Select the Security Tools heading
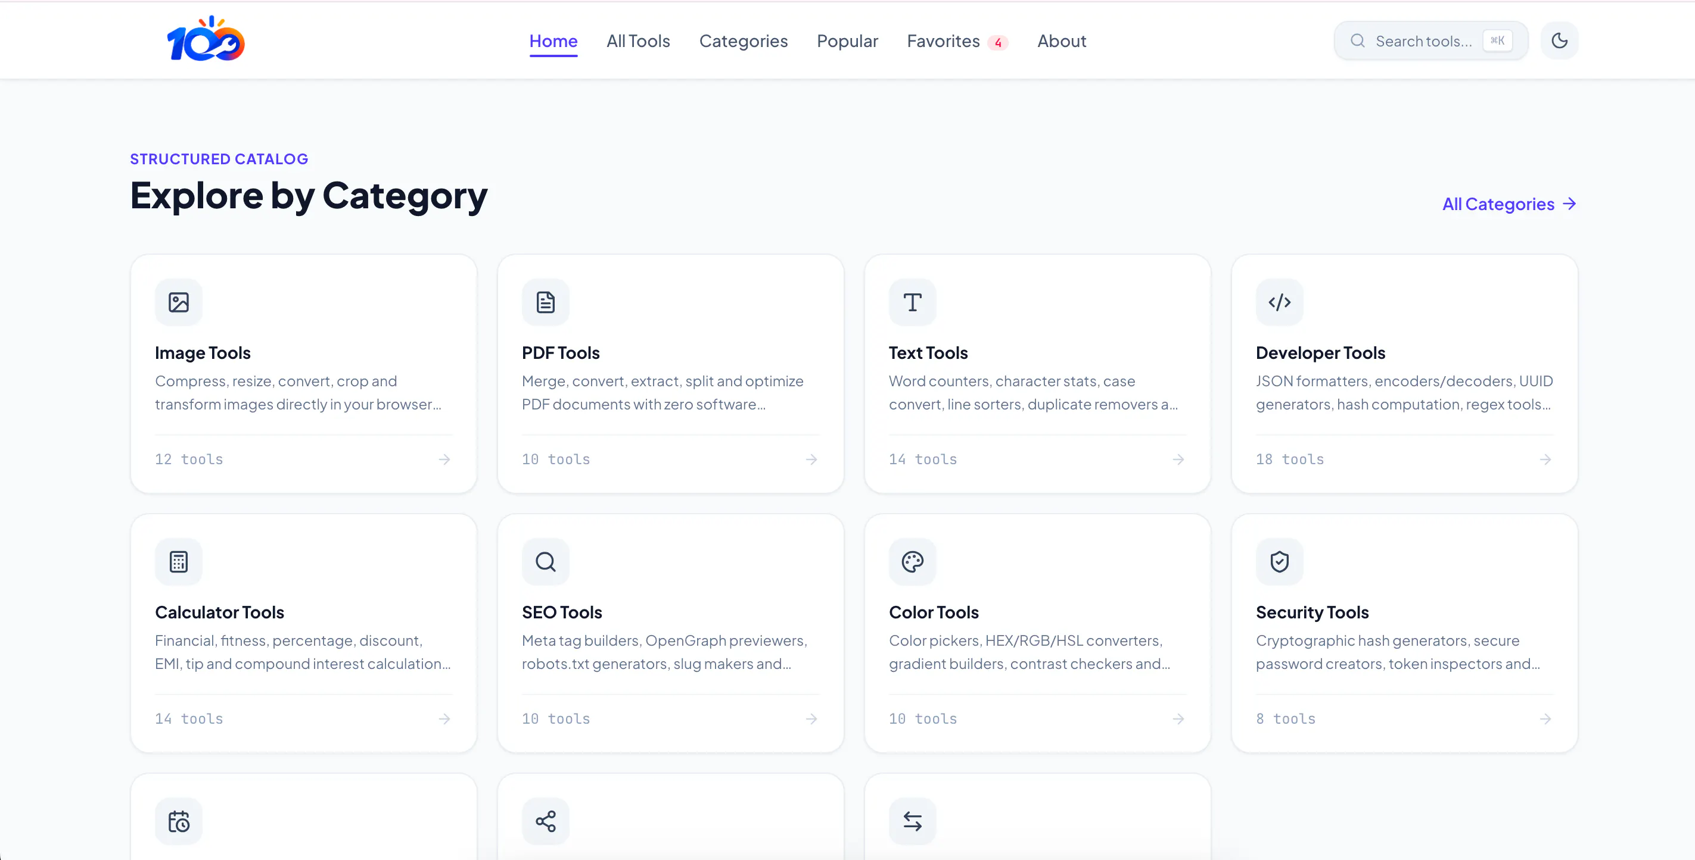 click(1312, 613)
